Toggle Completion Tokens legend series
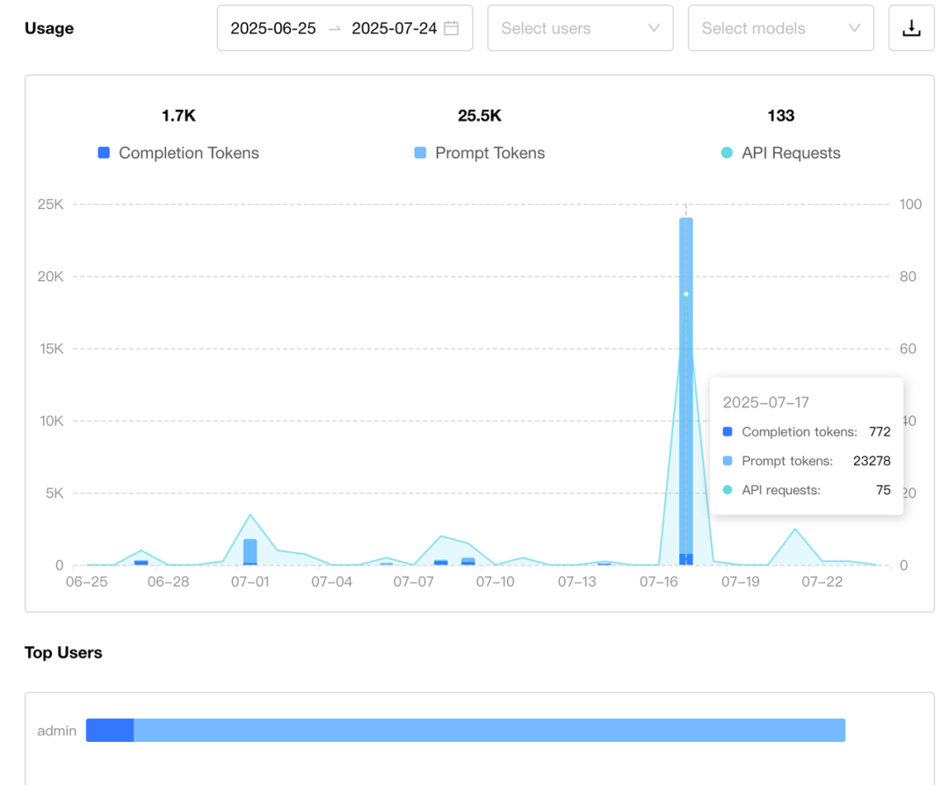The width and height of the screenshot is (949, 785). click(x=178, y=153)
